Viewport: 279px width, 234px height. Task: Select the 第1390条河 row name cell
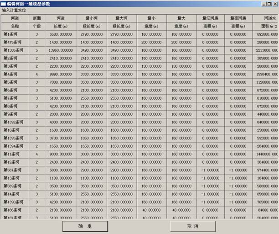[x=15, y=202]
